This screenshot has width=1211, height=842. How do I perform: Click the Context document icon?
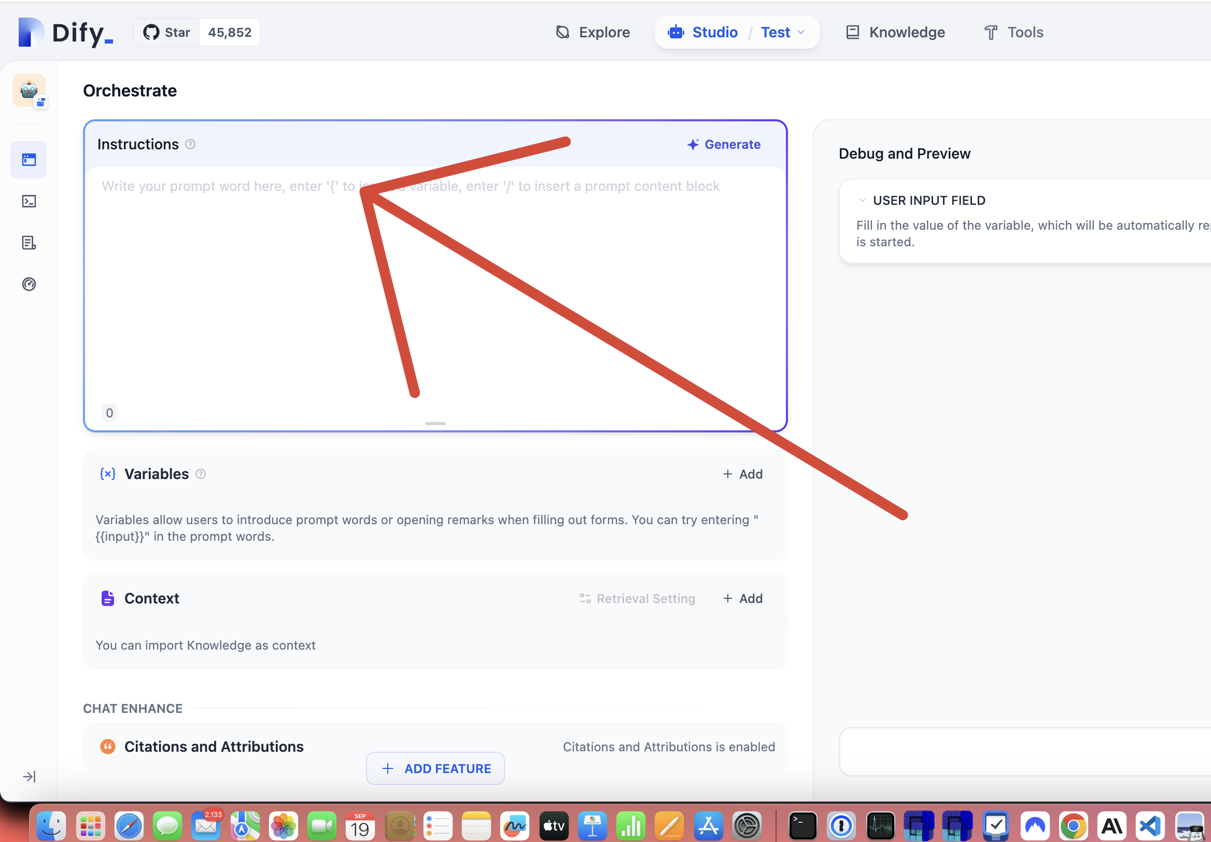tap(108, 598)
